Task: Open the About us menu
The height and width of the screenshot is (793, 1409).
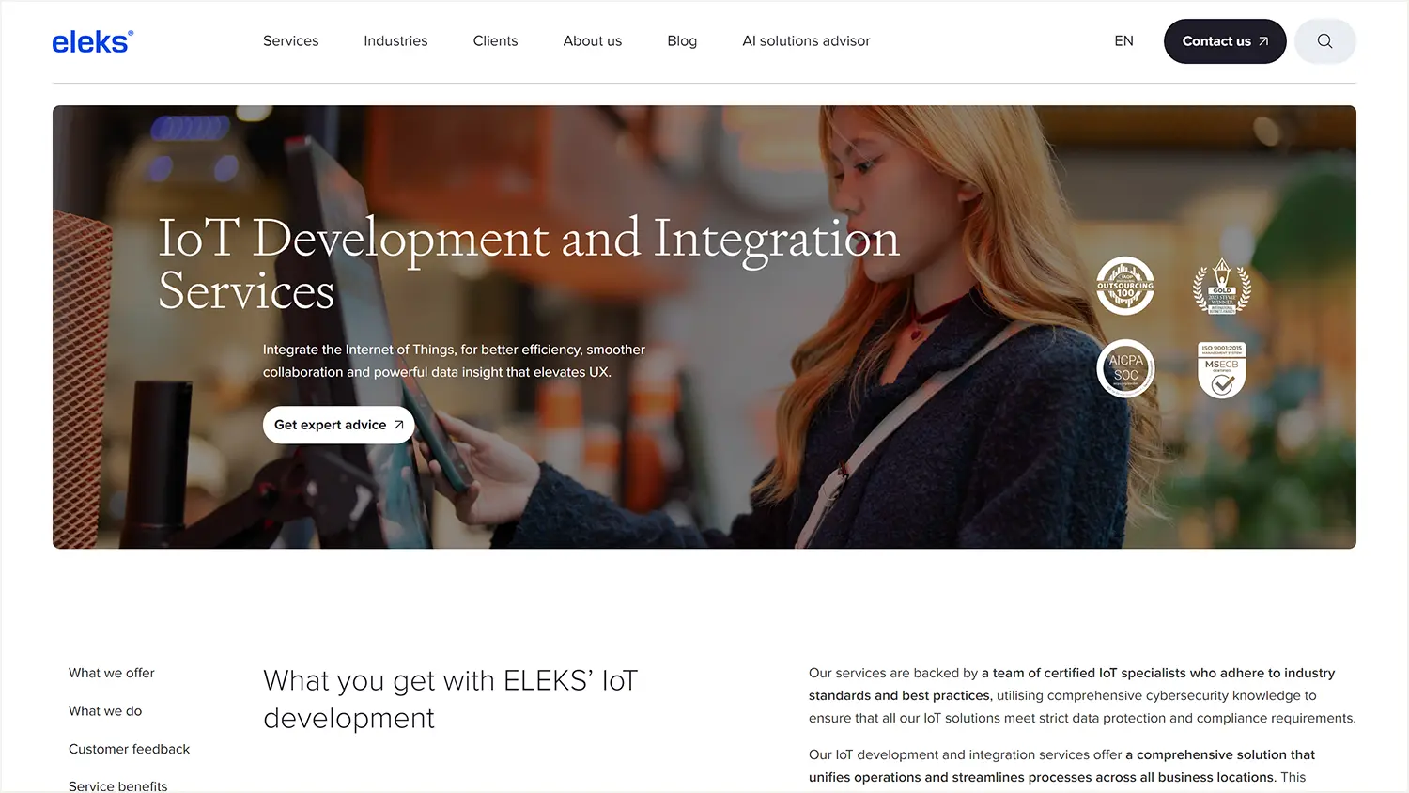Action: click(592, 40)
